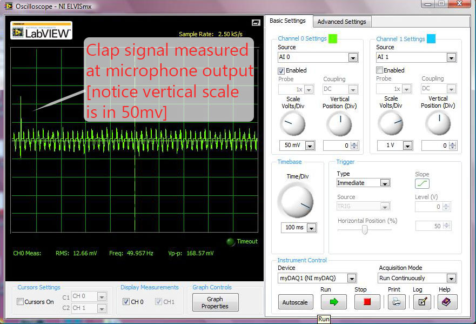Enable Channel 1 checkbox
Image resolution: width=476 pixels, height=324 pixels.
[x=379, y=70]
